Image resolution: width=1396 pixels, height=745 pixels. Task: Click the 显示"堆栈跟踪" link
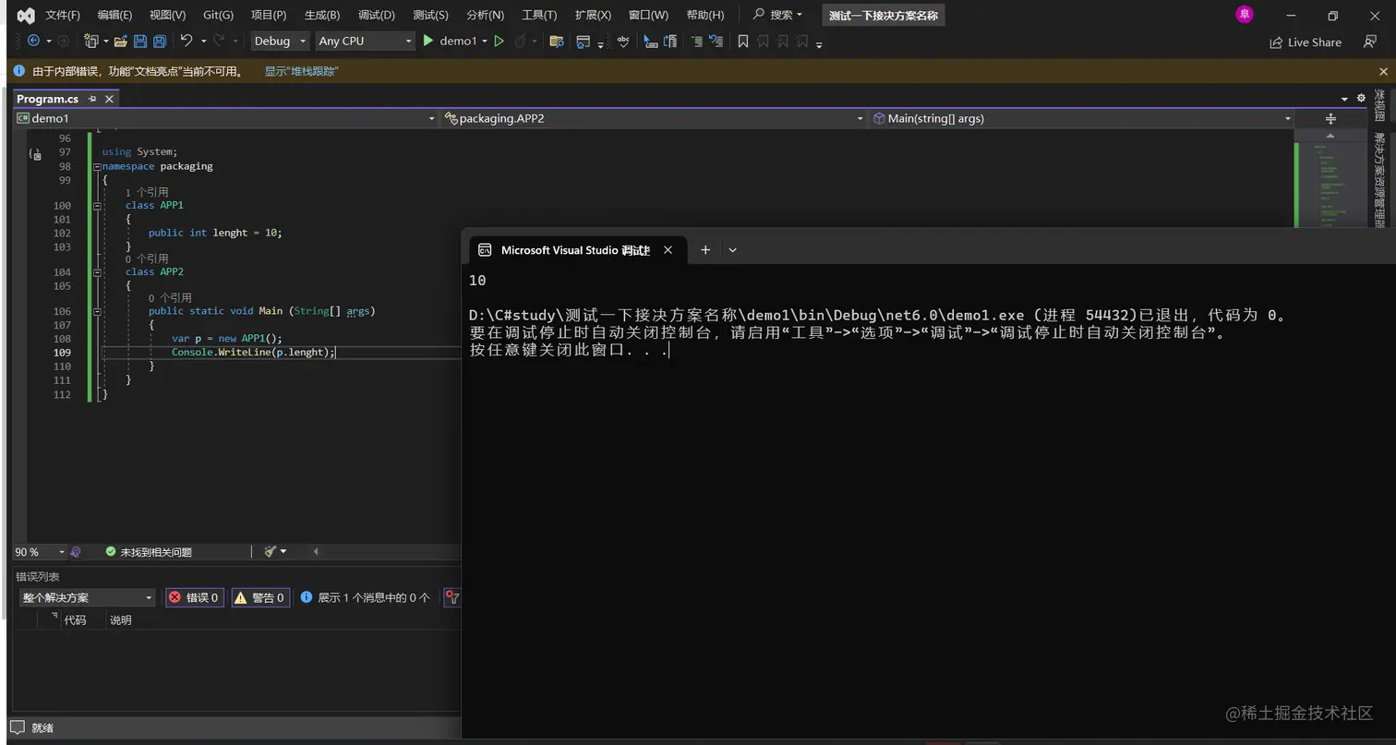[301, 71]
